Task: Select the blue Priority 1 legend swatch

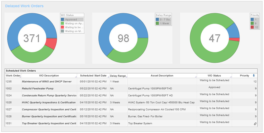Action: [x=252, y=20]
